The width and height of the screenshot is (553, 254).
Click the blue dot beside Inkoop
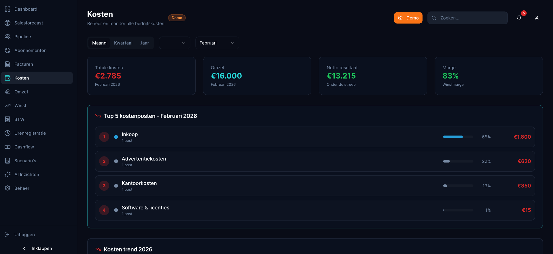(x=116, y=137)
